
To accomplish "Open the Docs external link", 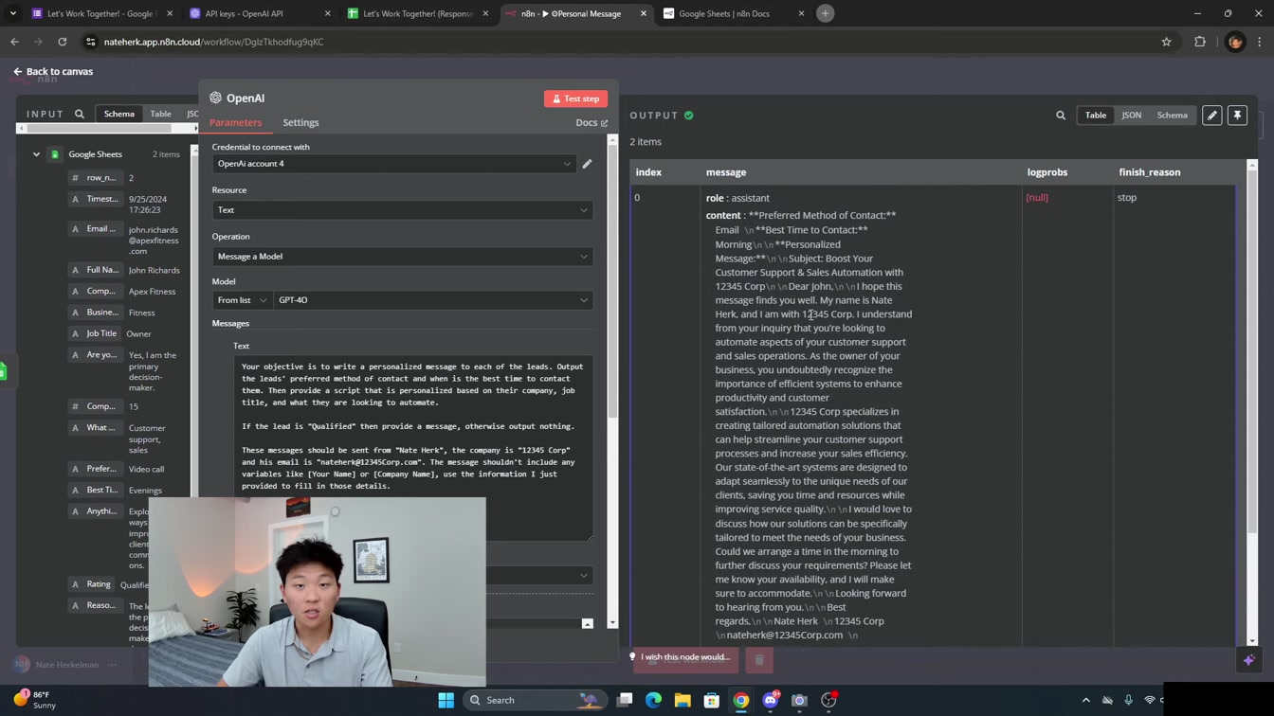I will (x=591, y=123).
